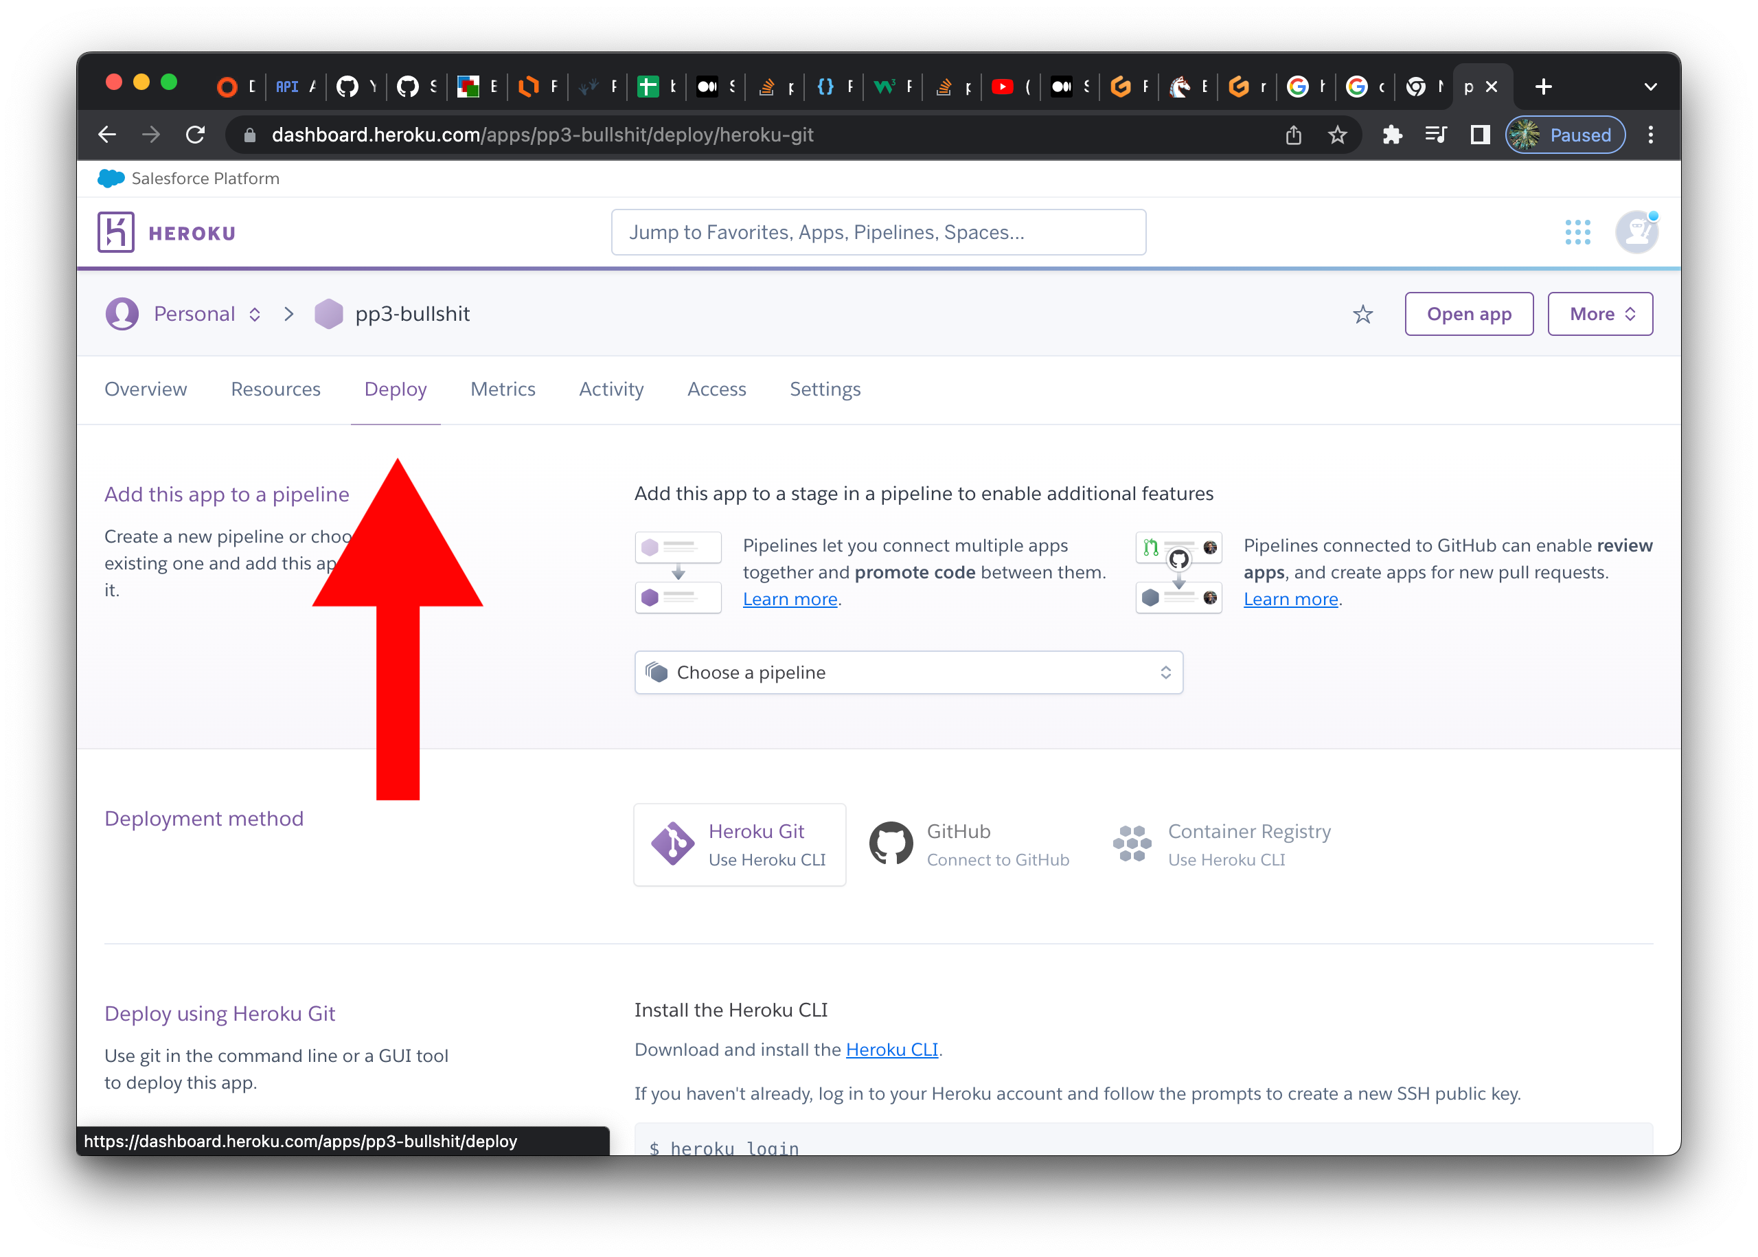This screenshot has height=1257, width=1758.
Task: Choose Heroku Git deployment method
Action: click(739, 844)
